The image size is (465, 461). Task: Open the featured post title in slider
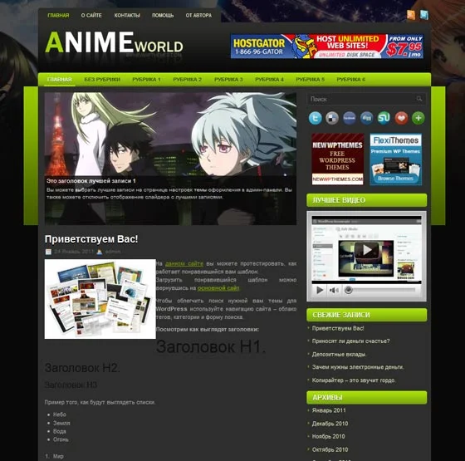[91, 181]
